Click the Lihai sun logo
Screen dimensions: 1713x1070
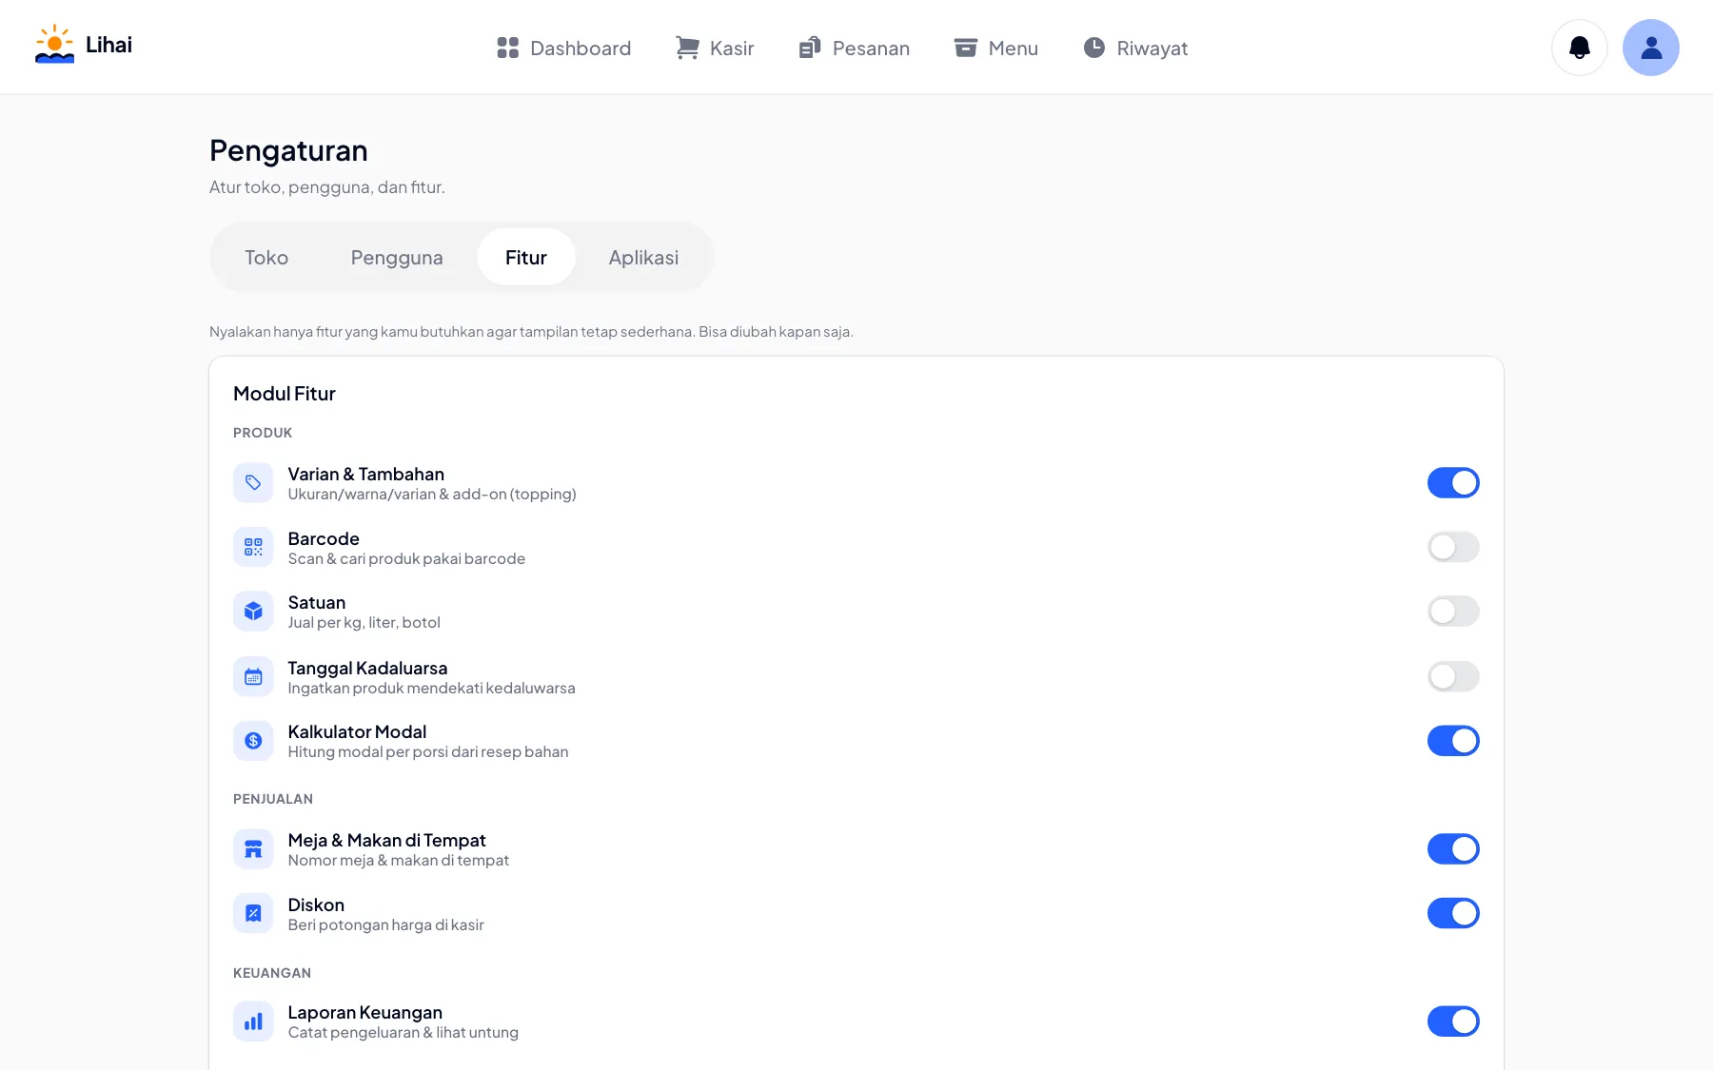click(x=54, y=45)
